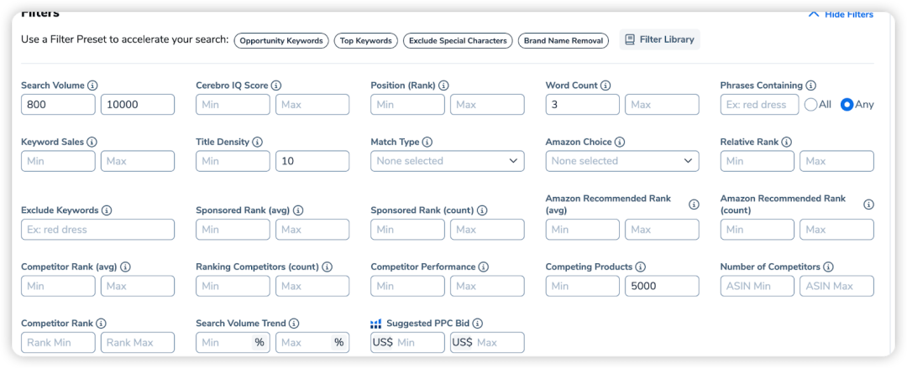Click the Title Density info icon
The width and height of the screenshot is (907, 368).
[x=257, y=143]
